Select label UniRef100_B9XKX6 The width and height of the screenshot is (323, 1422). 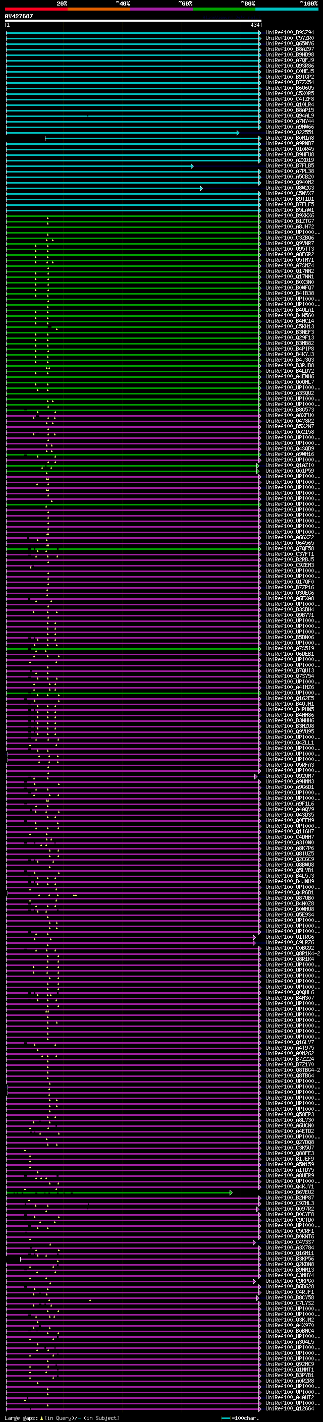click(x=289, y=216)
